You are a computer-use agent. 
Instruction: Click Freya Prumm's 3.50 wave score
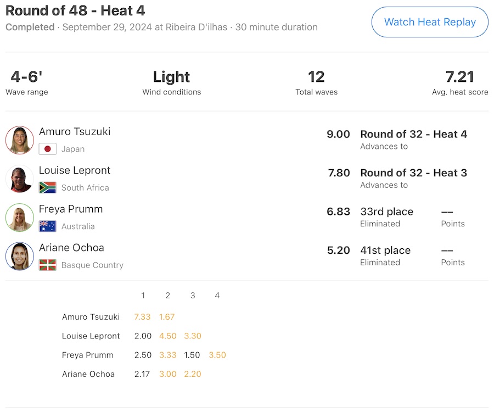click(217, 355)
